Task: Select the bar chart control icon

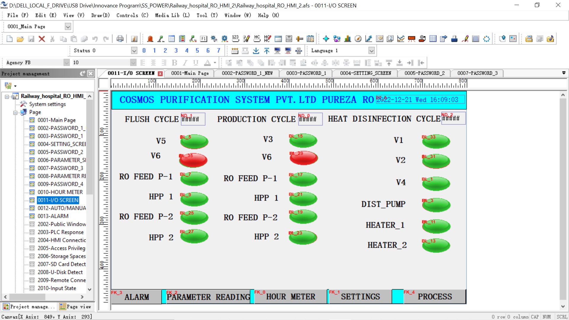Action: click(347, 39)
